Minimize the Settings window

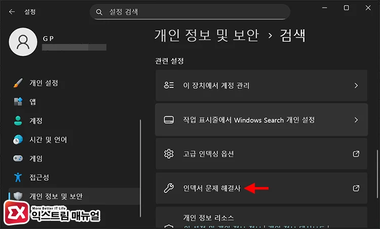[x=324, y=8]
